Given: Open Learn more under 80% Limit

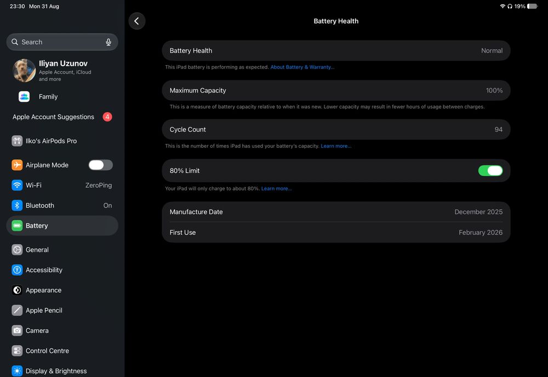Looking at the screenshot, I should point(276,188).
